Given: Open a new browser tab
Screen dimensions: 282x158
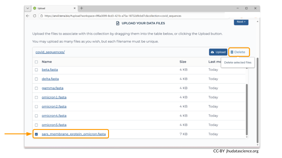Looking at the screenshot, I should click(82, 8).
